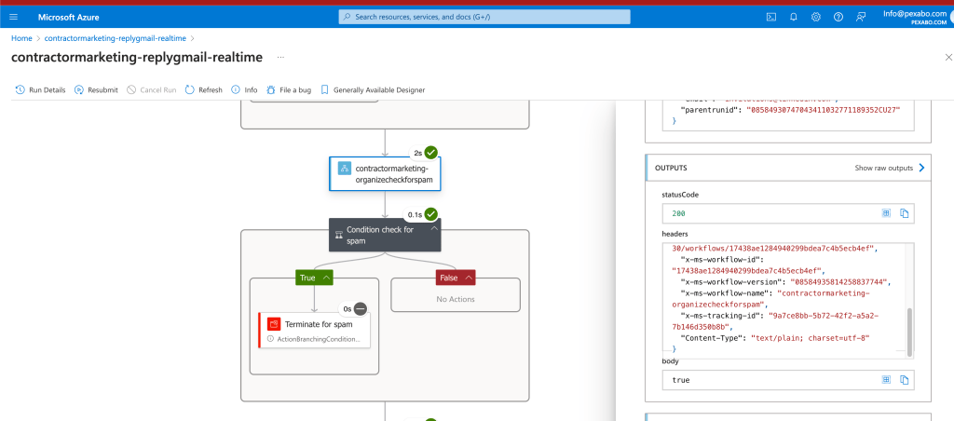Click the body value true field
Image resolution: width=954 pixels, height=421 pixels.
[788, 380]
